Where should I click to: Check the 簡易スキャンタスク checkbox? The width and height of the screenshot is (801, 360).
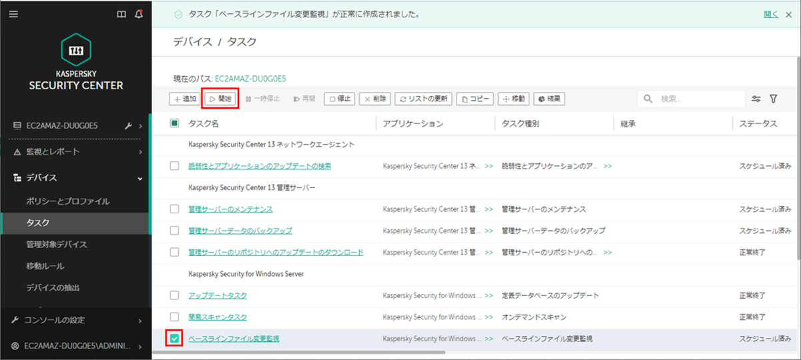[174, 317]
